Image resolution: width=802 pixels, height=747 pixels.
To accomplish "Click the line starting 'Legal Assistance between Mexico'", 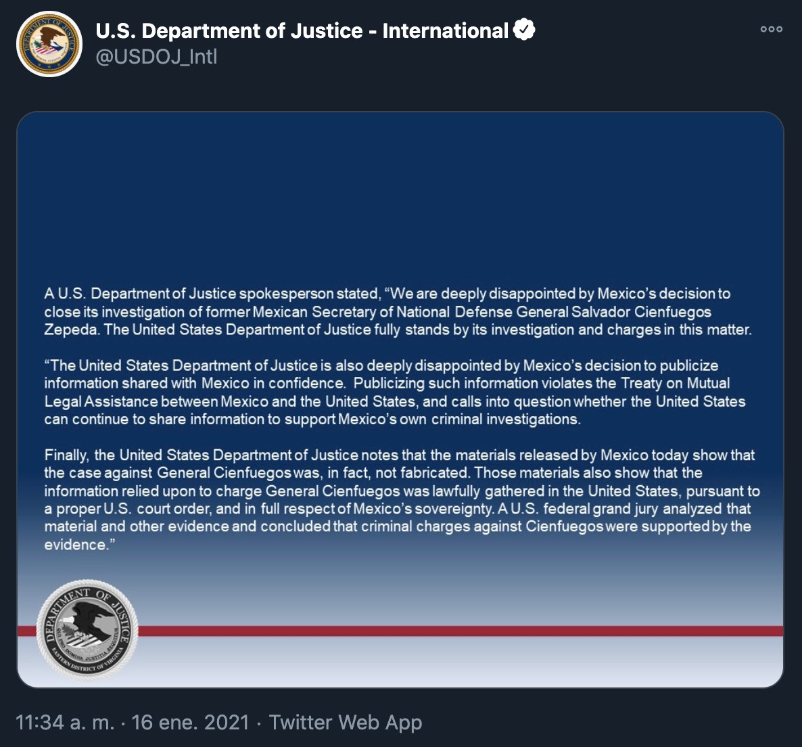I will click(x=395, y=402).
